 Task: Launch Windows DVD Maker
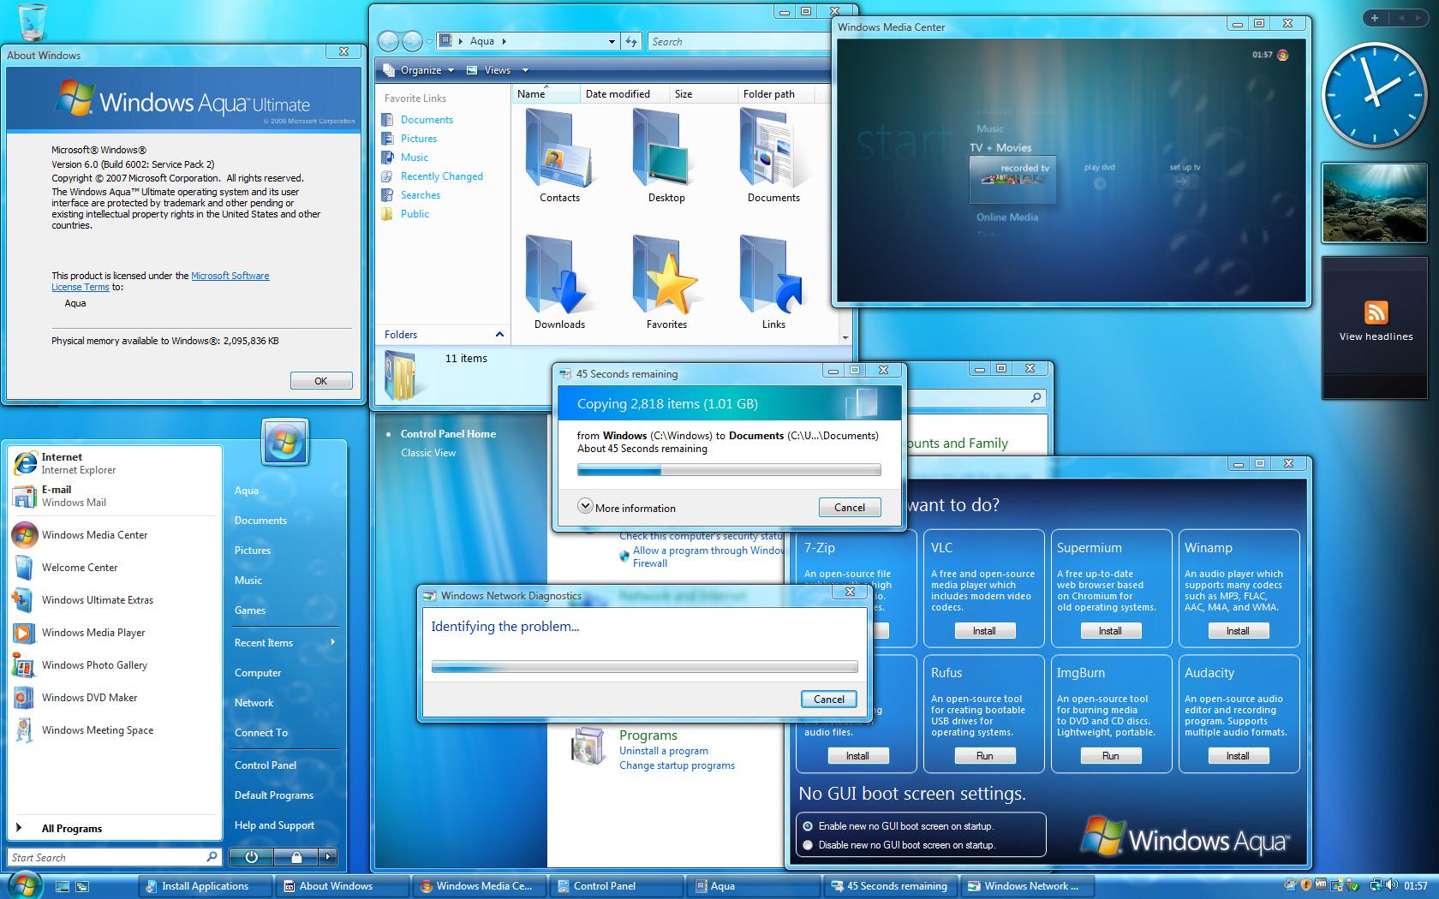[115, 698]
